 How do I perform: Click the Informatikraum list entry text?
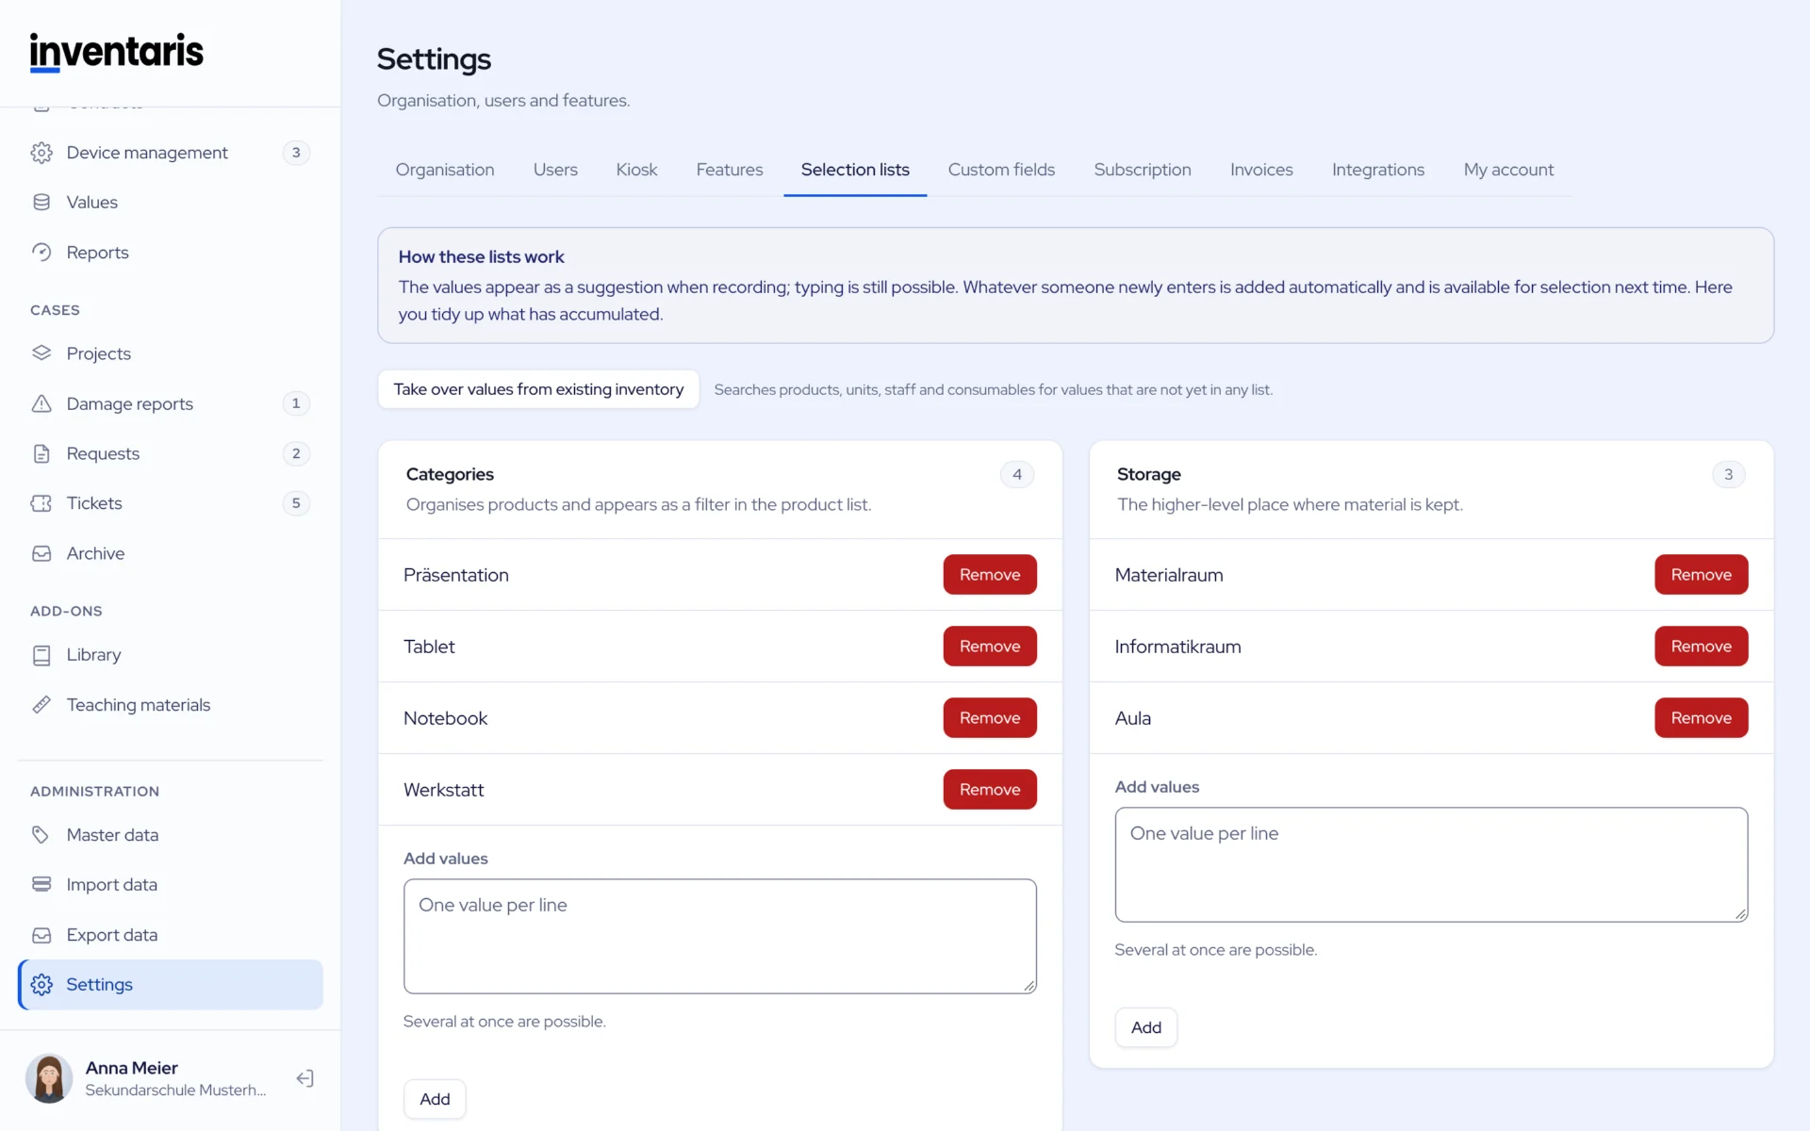(x=1177, y=647)
